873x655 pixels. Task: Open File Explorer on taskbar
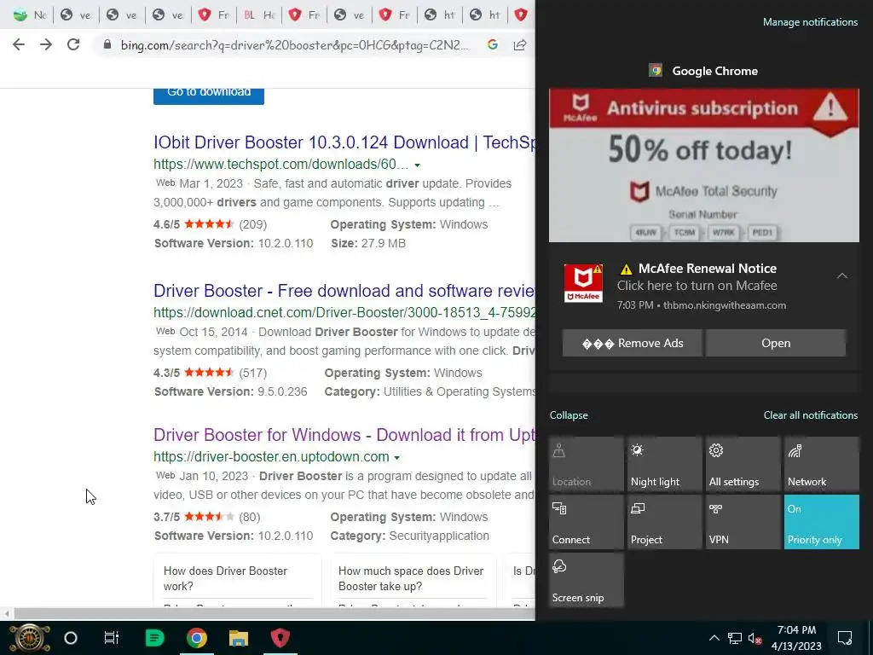[239, 638]
